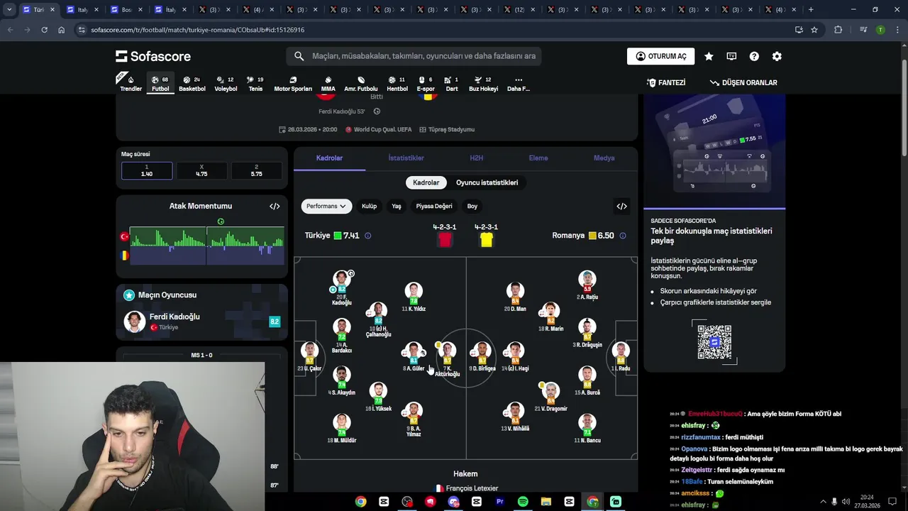This screenshot has width=908, height=511.
Task: Open the Trendler sports category
Action: click(131, 84)
